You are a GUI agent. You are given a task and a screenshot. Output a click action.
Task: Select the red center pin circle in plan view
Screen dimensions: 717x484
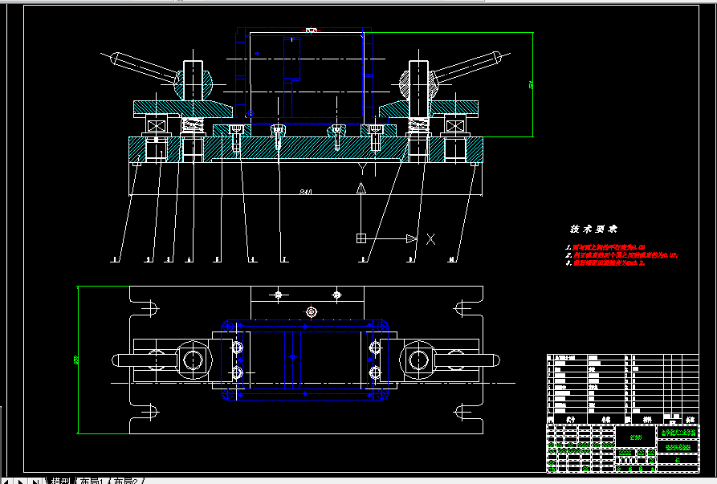pos(312,312)
